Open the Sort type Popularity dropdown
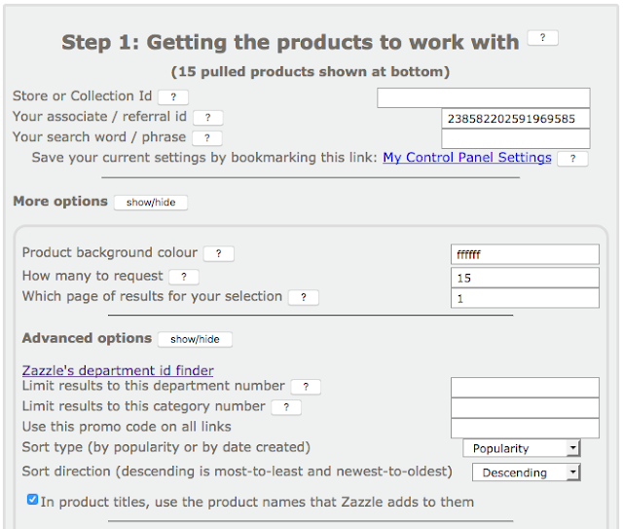Viewport: 623px width, 529px height. pyautogui.click(x=521, y=448)
